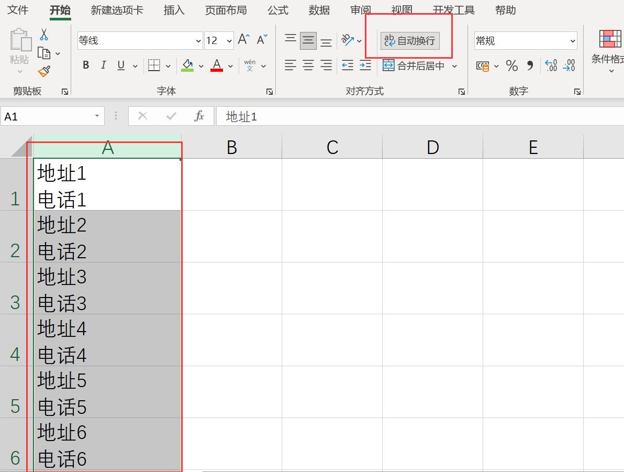Apply the red font color A
This screenshot has height=472, width=624.
point(217,65)
